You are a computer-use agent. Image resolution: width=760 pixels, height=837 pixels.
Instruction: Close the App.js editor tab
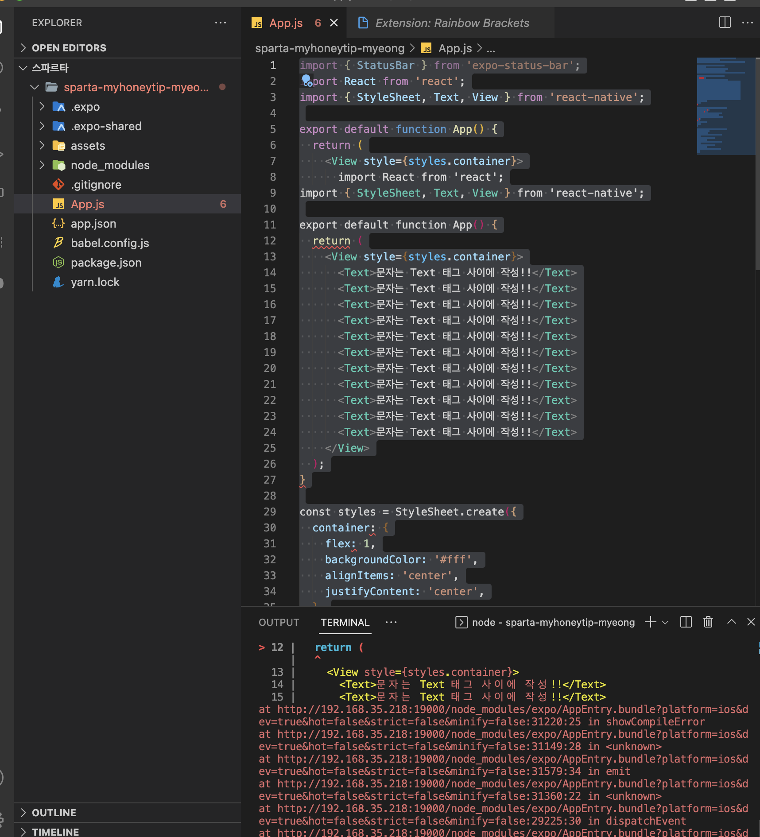pyautogui.click(x=334, y=23)
